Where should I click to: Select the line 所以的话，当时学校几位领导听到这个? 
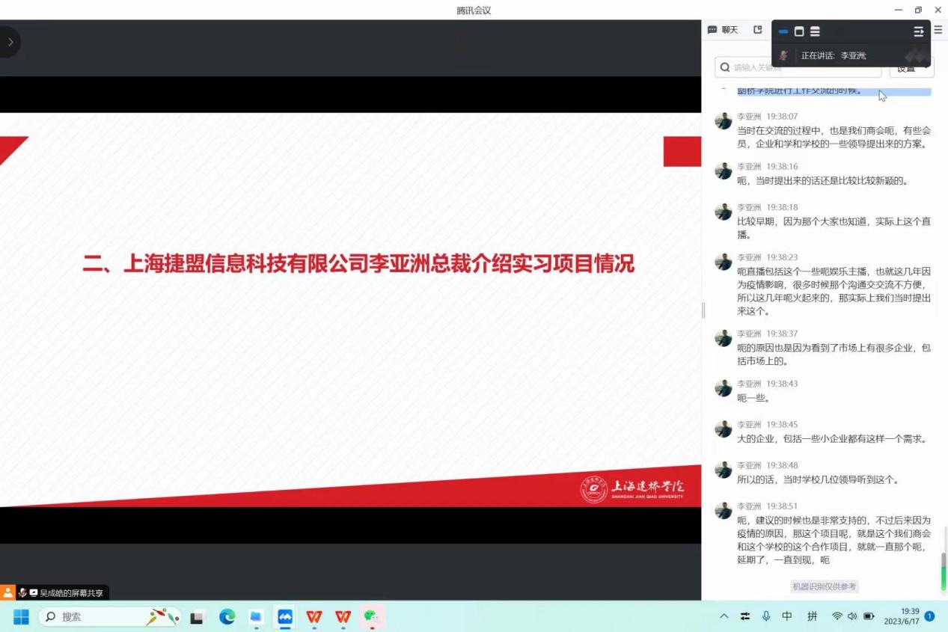pos(818,479)
